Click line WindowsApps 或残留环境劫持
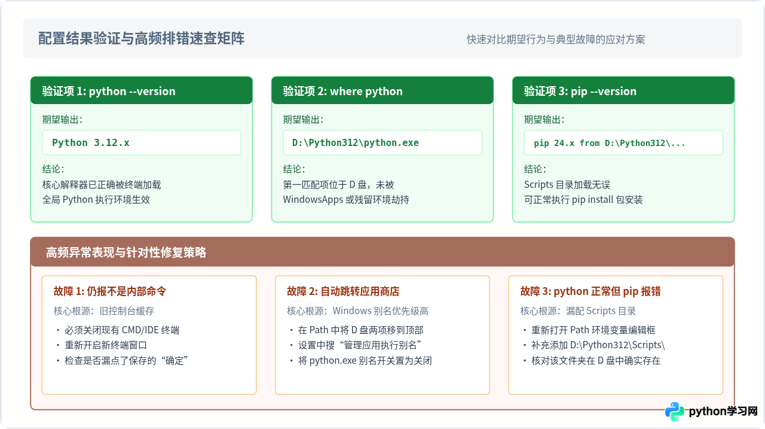765x429 pixels. [x=346, y=199]
